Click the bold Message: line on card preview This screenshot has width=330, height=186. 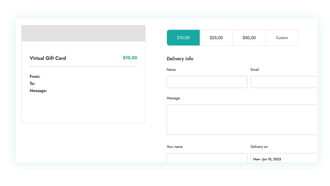38,91
